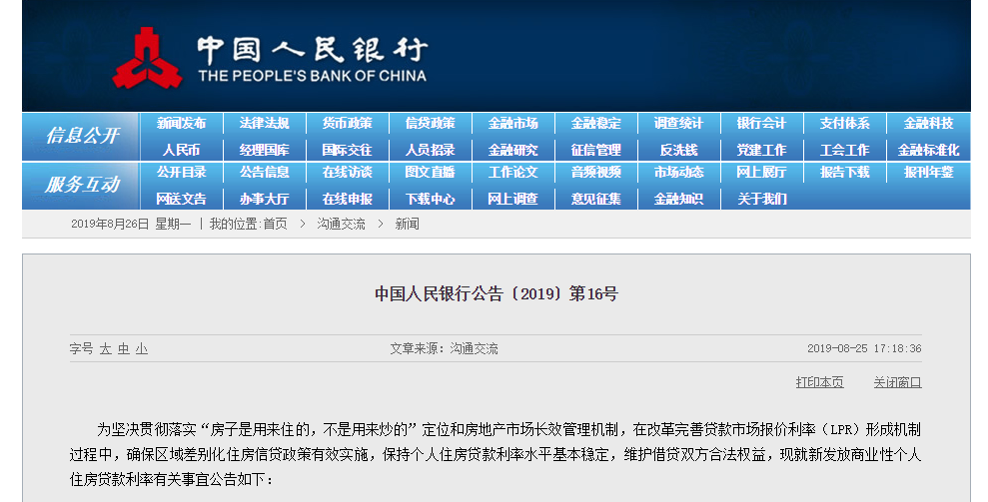Go to 反洗钱 page
Screen dimensions: 988x502
click(x=678, y=150)
